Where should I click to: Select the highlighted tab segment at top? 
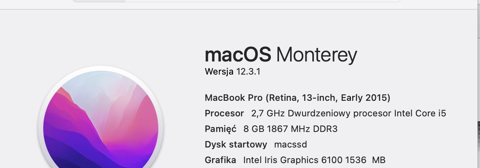(99, 1)
